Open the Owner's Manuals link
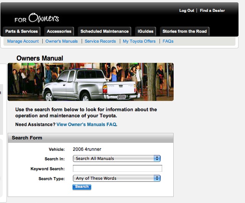The height and width of the screenshot is (203, 245). click(61, 41)
